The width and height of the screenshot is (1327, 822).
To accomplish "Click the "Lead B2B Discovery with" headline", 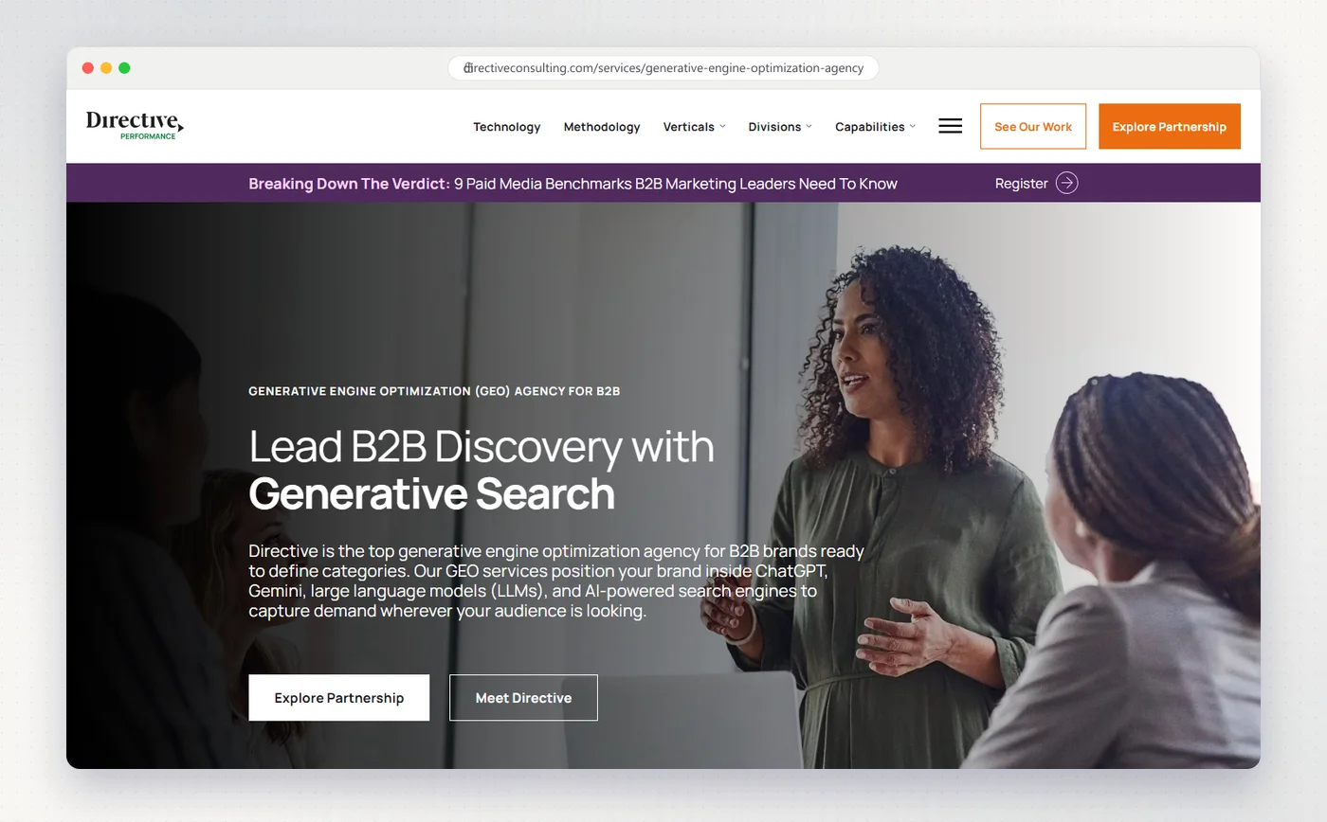I will coord(482,446).
